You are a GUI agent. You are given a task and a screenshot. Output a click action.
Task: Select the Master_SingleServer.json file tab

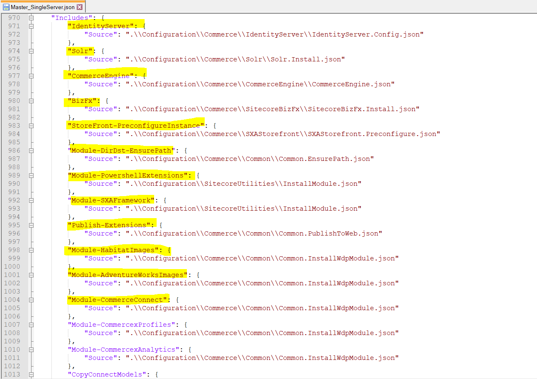click(x=43, y=7)
